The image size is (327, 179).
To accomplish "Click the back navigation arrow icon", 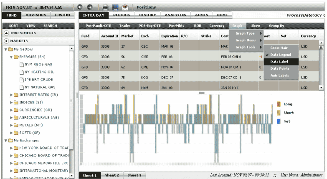I will click(x=80, y=7).
